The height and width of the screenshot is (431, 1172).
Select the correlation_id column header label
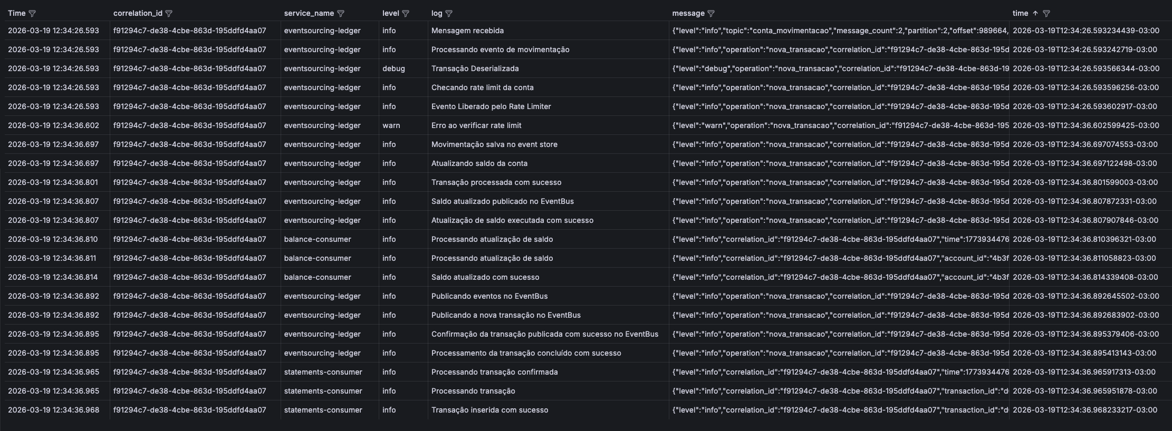(139, 13)
